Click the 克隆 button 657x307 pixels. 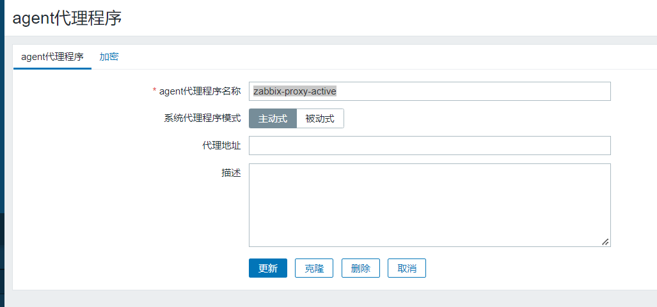(314, 268)
